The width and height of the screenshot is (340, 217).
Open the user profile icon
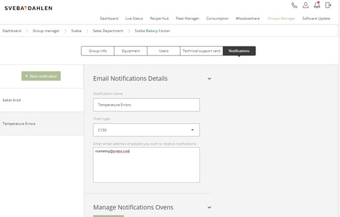pos(305,5)
